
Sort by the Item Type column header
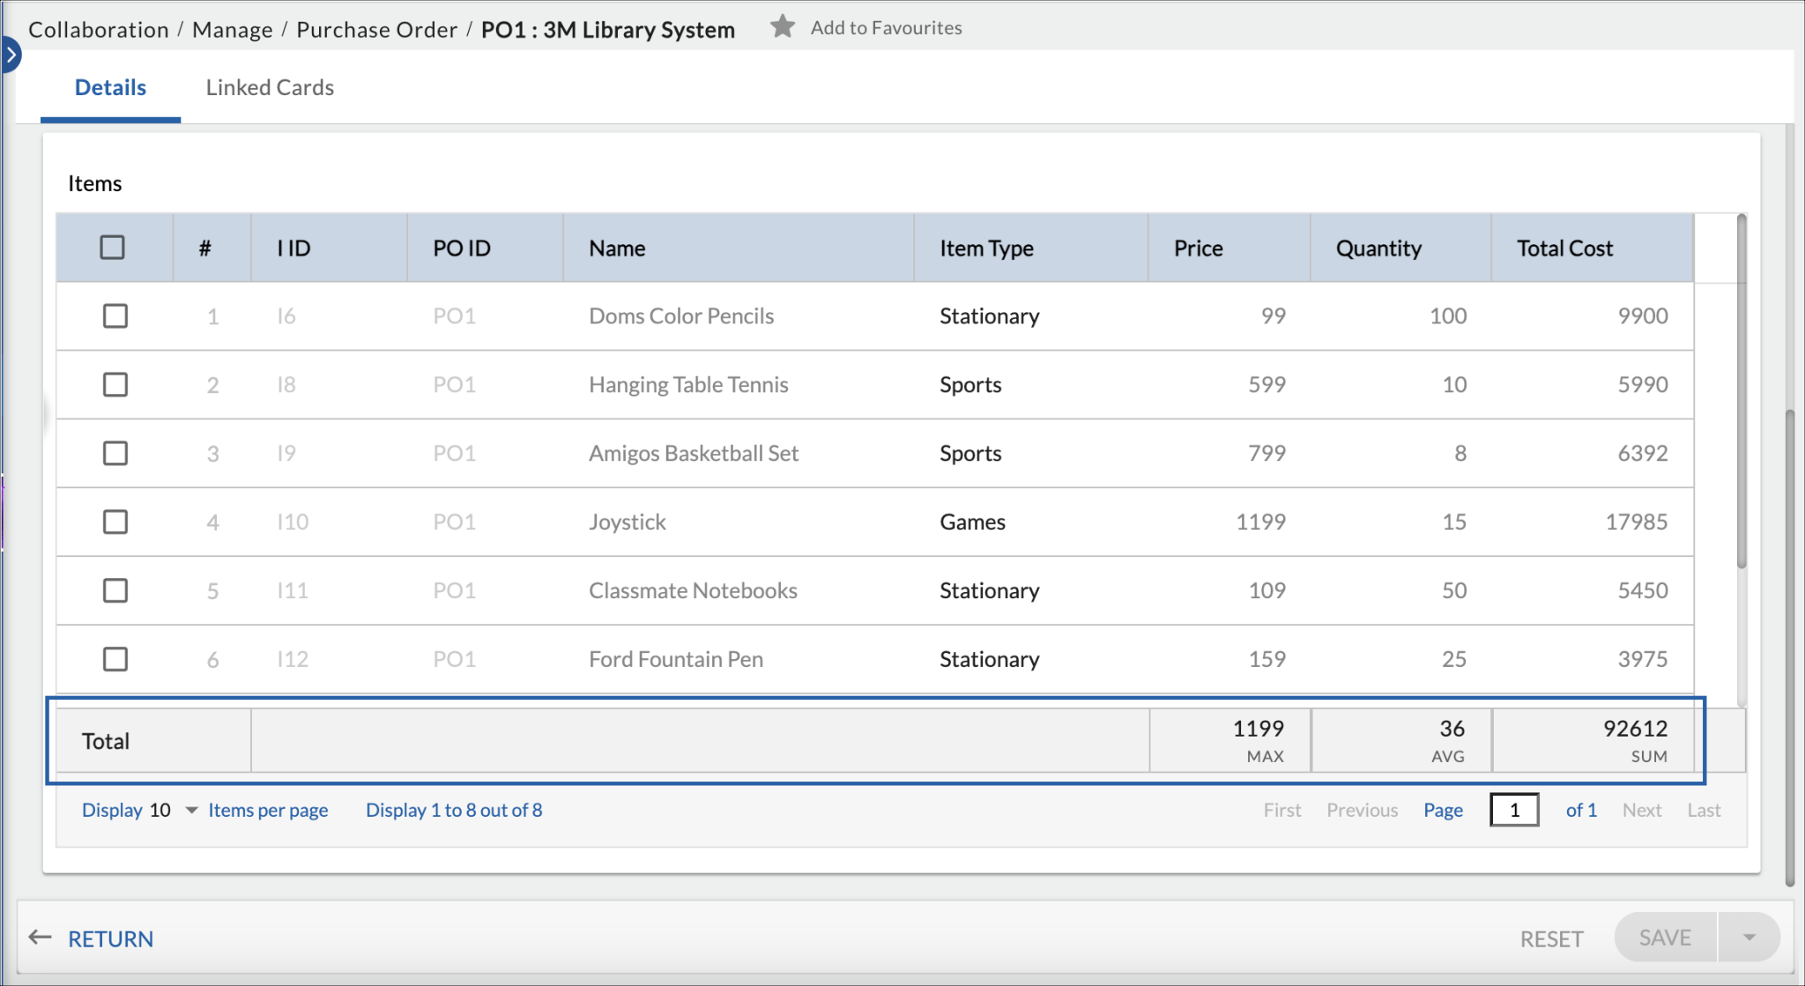coord(1031,248)
